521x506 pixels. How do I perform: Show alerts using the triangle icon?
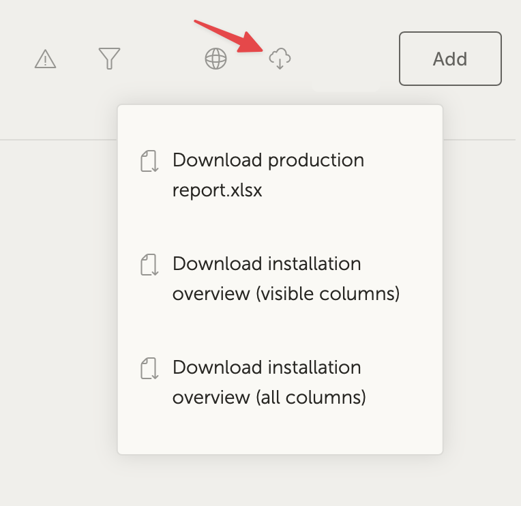point(45,60)
